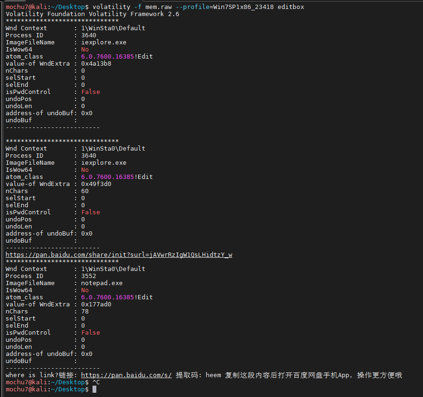Select the nChars value 78
The height and width of the screenshot is (397, 423).
85,311
